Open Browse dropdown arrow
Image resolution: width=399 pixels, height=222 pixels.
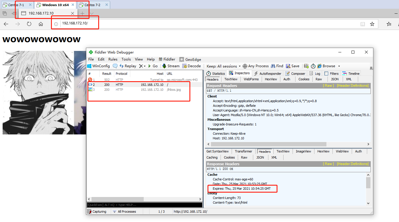339,66
